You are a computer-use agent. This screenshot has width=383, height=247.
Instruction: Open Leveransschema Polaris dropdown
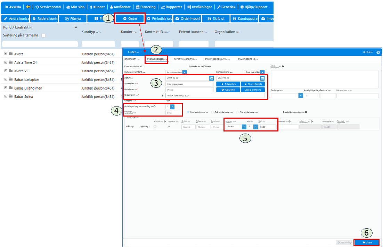point(244,127)
